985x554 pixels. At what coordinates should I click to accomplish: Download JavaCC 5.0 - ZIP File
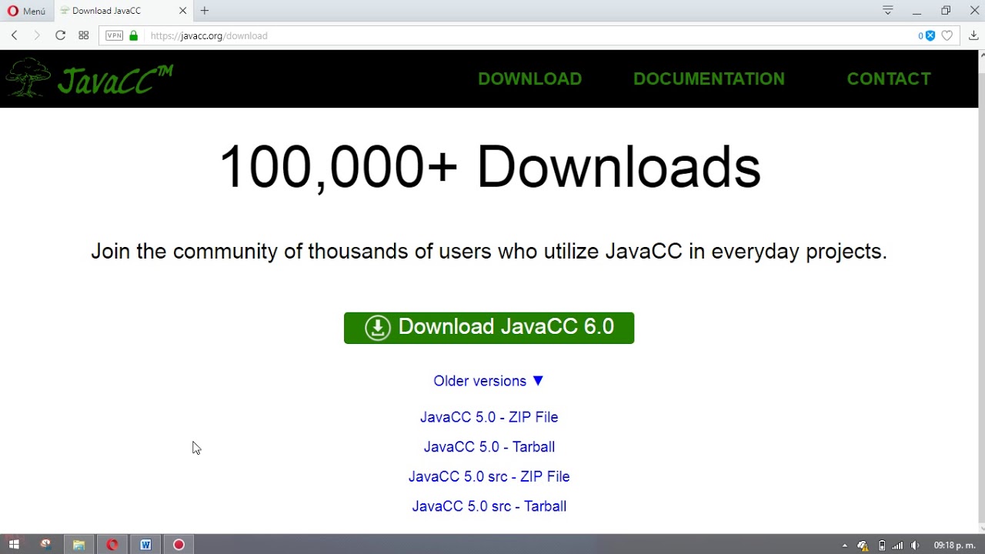click(489, 417)
